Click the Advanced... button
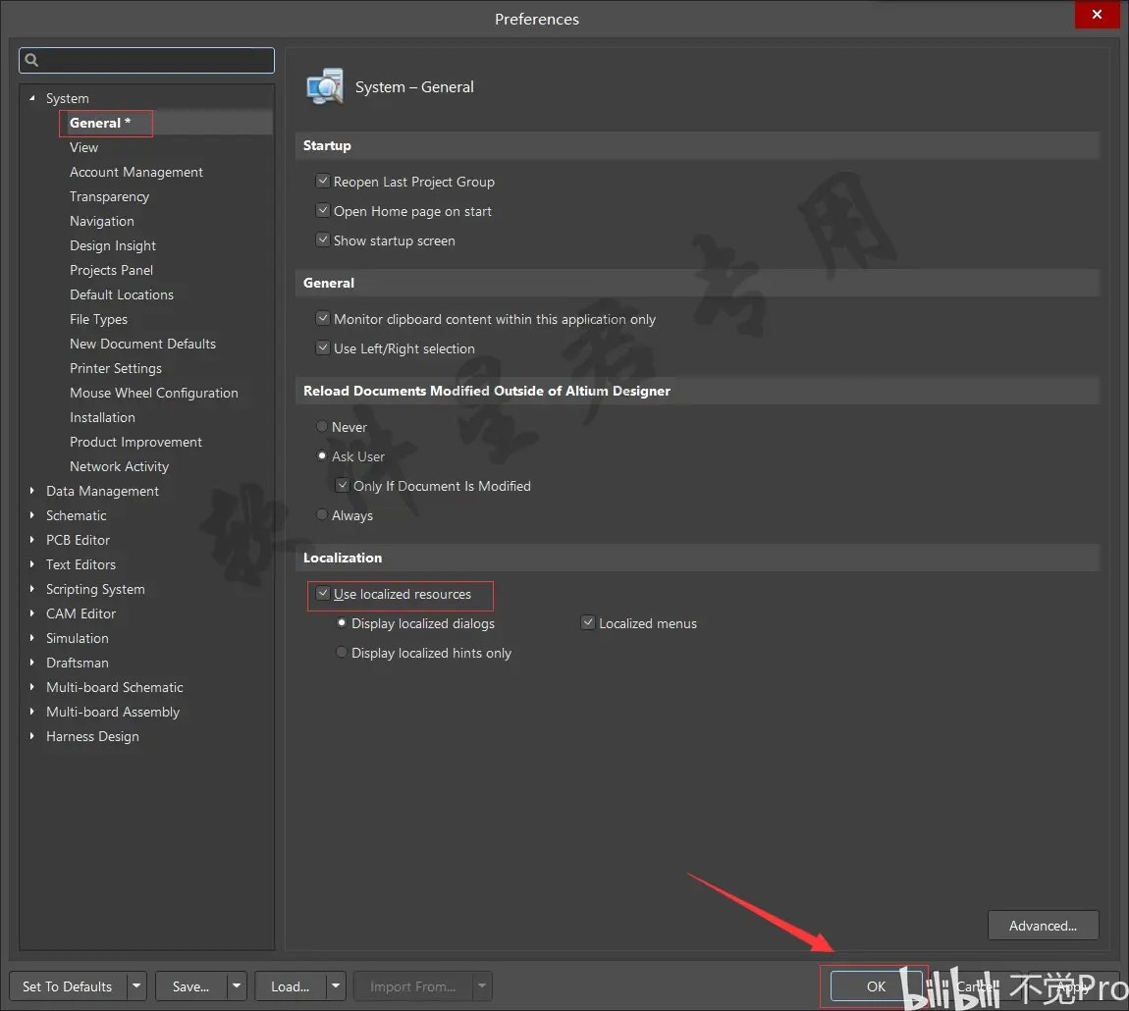 click(x=1044, y=926)
